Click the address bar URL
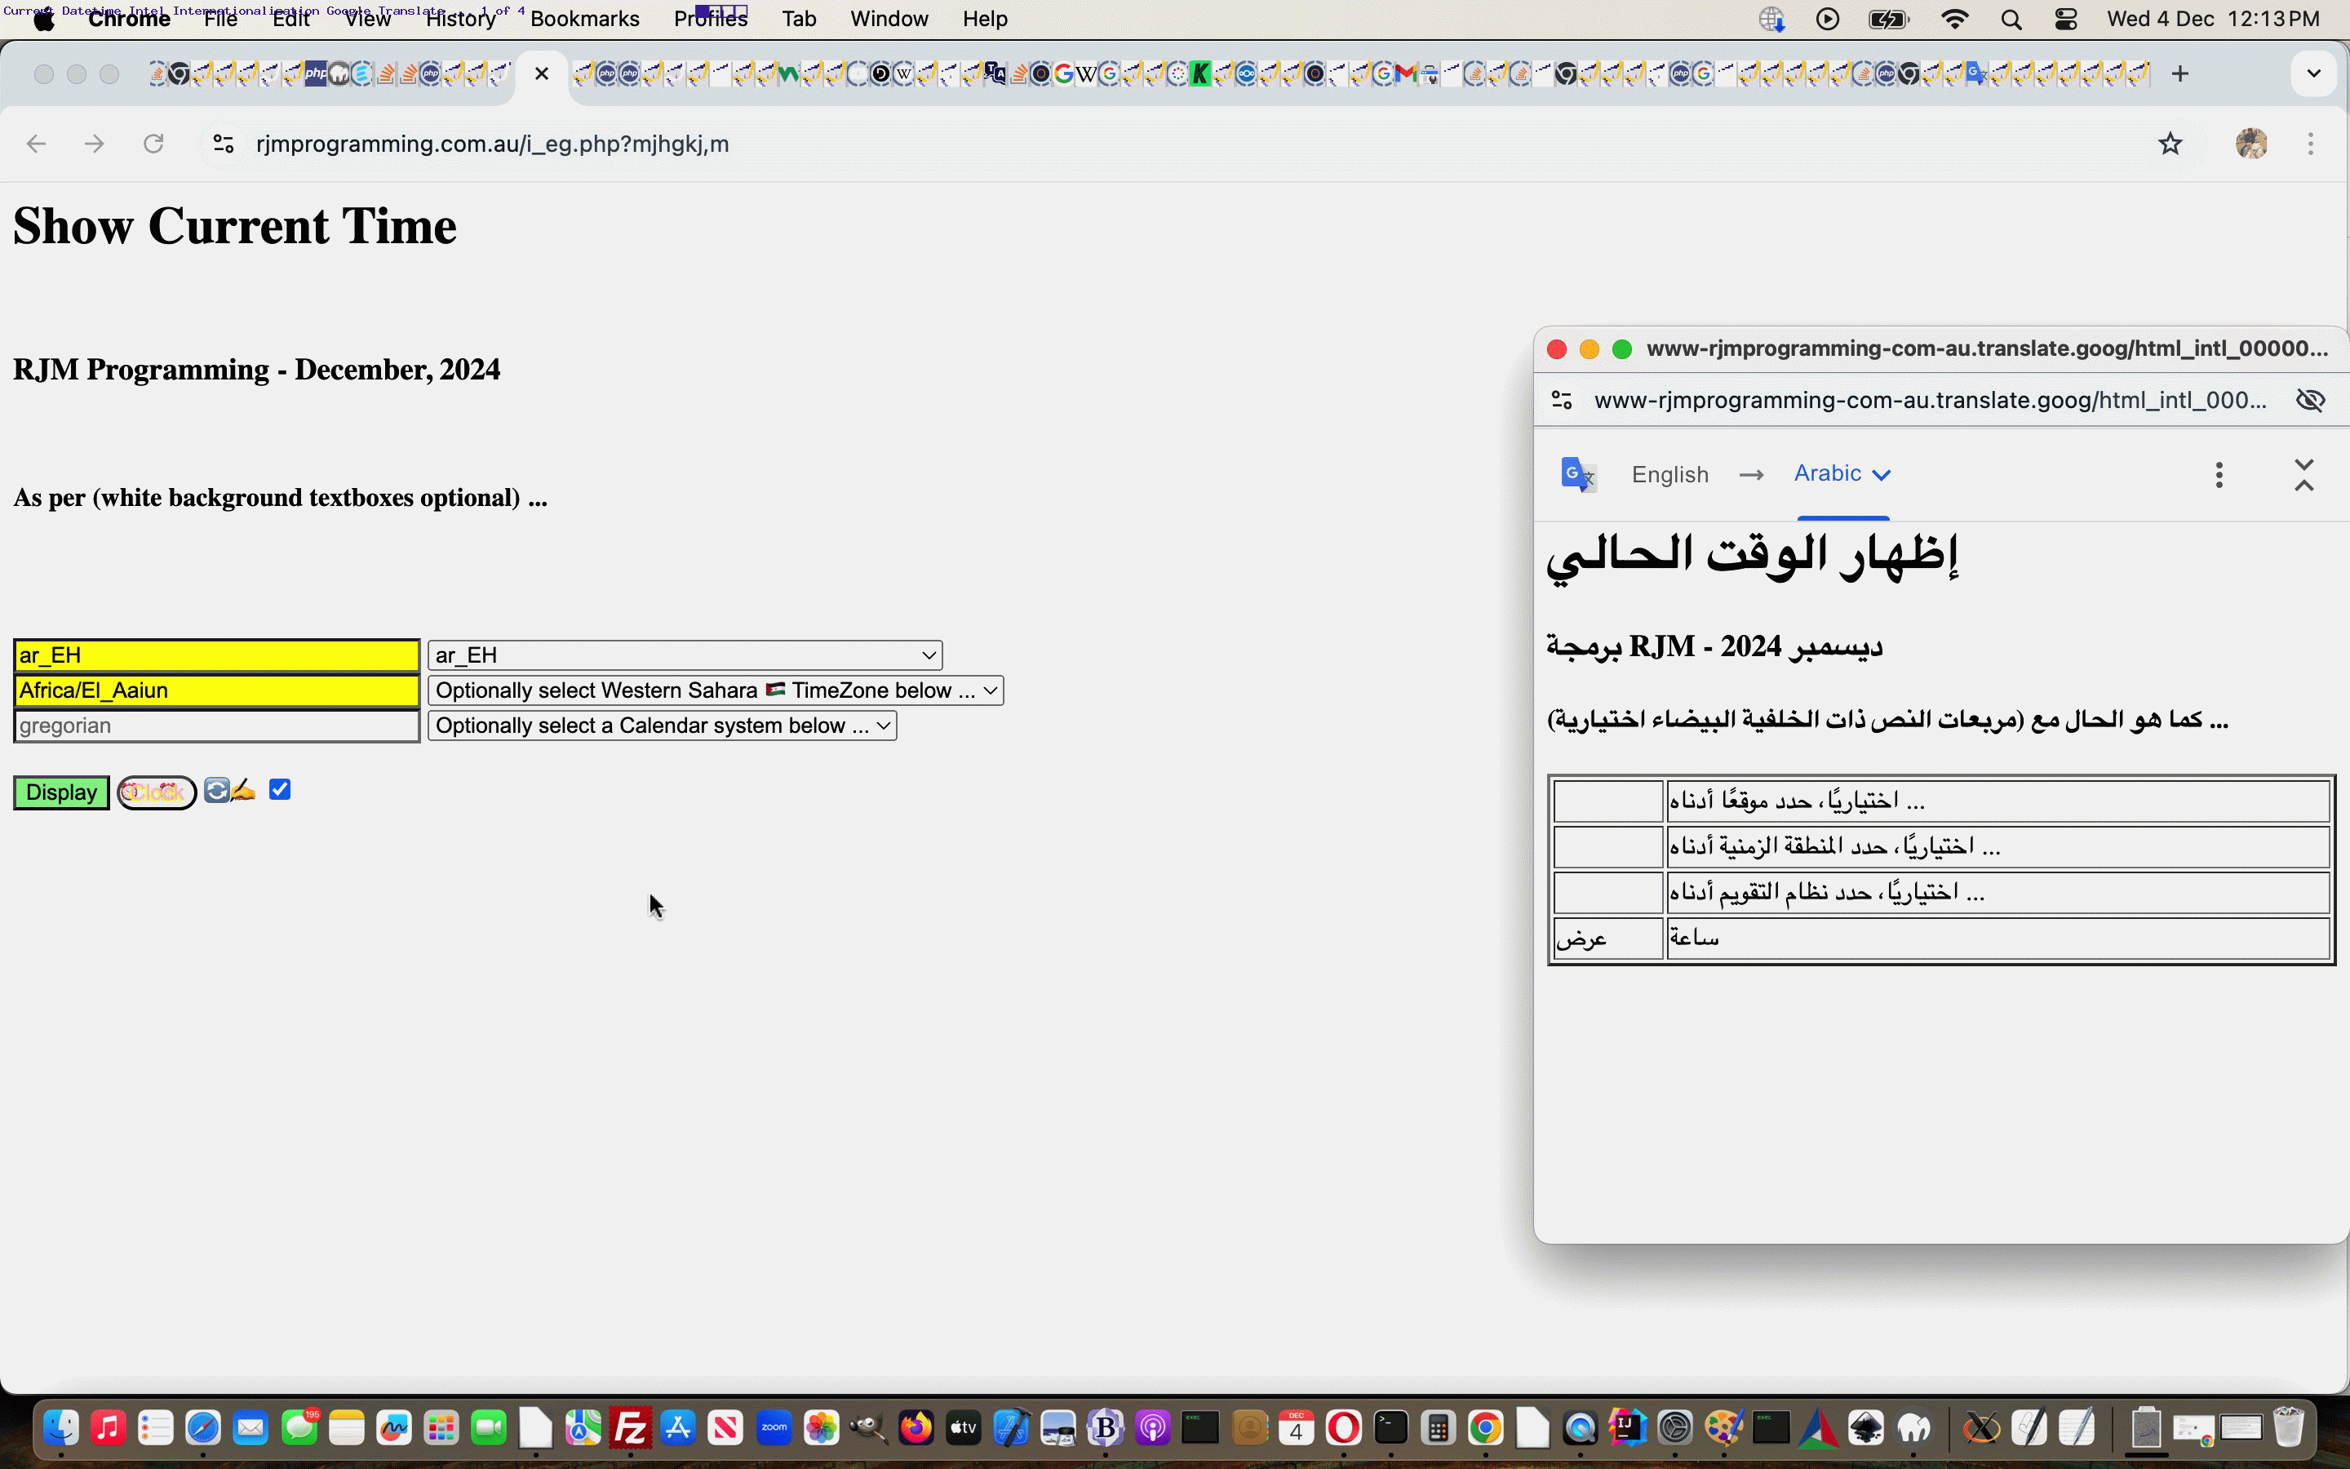 (492, 144)
